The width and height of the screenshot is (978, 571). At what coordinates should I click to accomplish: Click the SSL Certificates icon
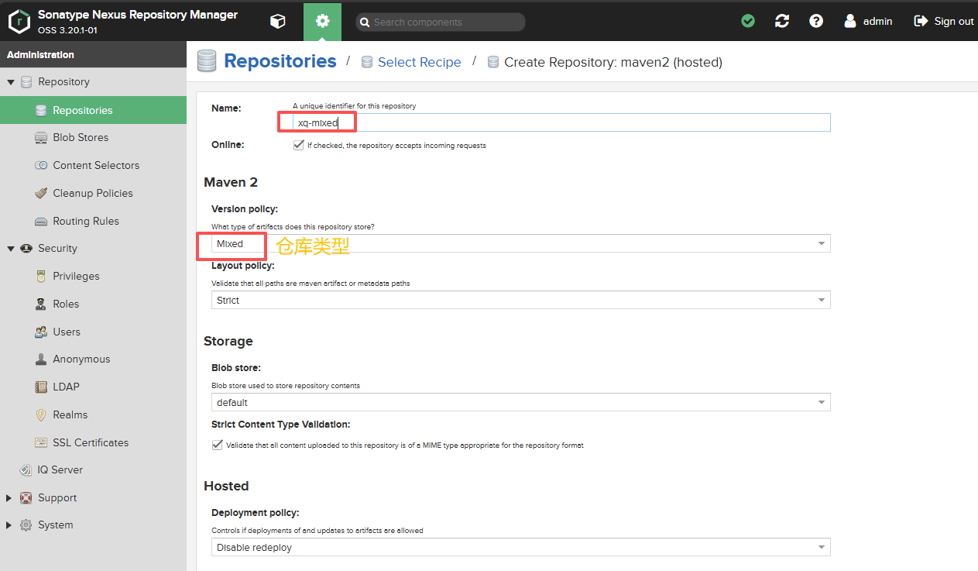pyautogui.click(x=41, y=442)
